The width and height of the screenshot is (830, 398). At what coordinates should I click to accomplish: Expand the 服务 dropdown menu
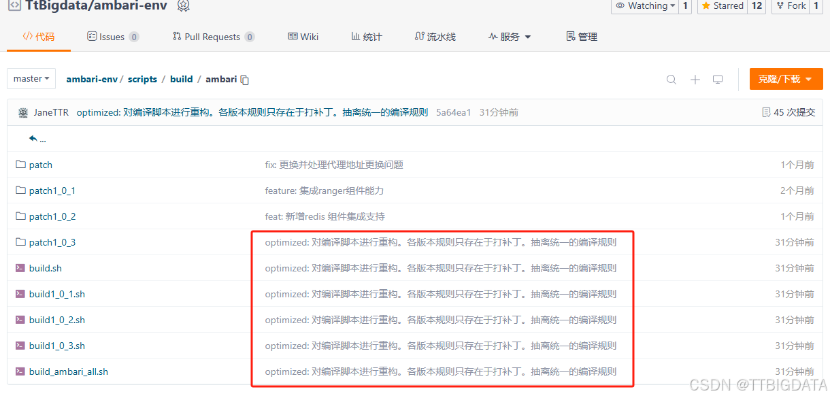click(x=510, y=37)
